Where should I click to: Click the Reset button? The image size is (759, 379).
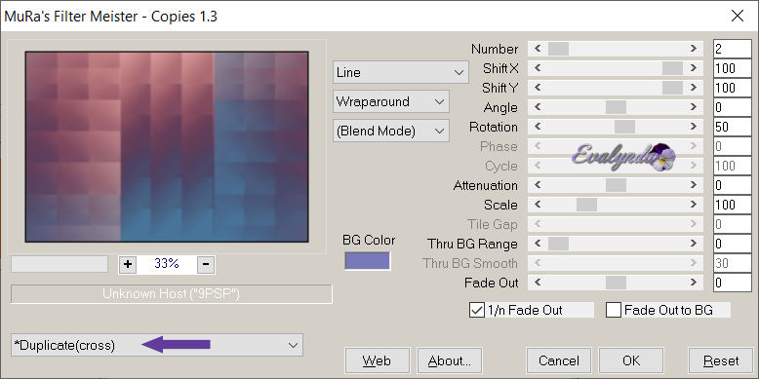point(721,360)
